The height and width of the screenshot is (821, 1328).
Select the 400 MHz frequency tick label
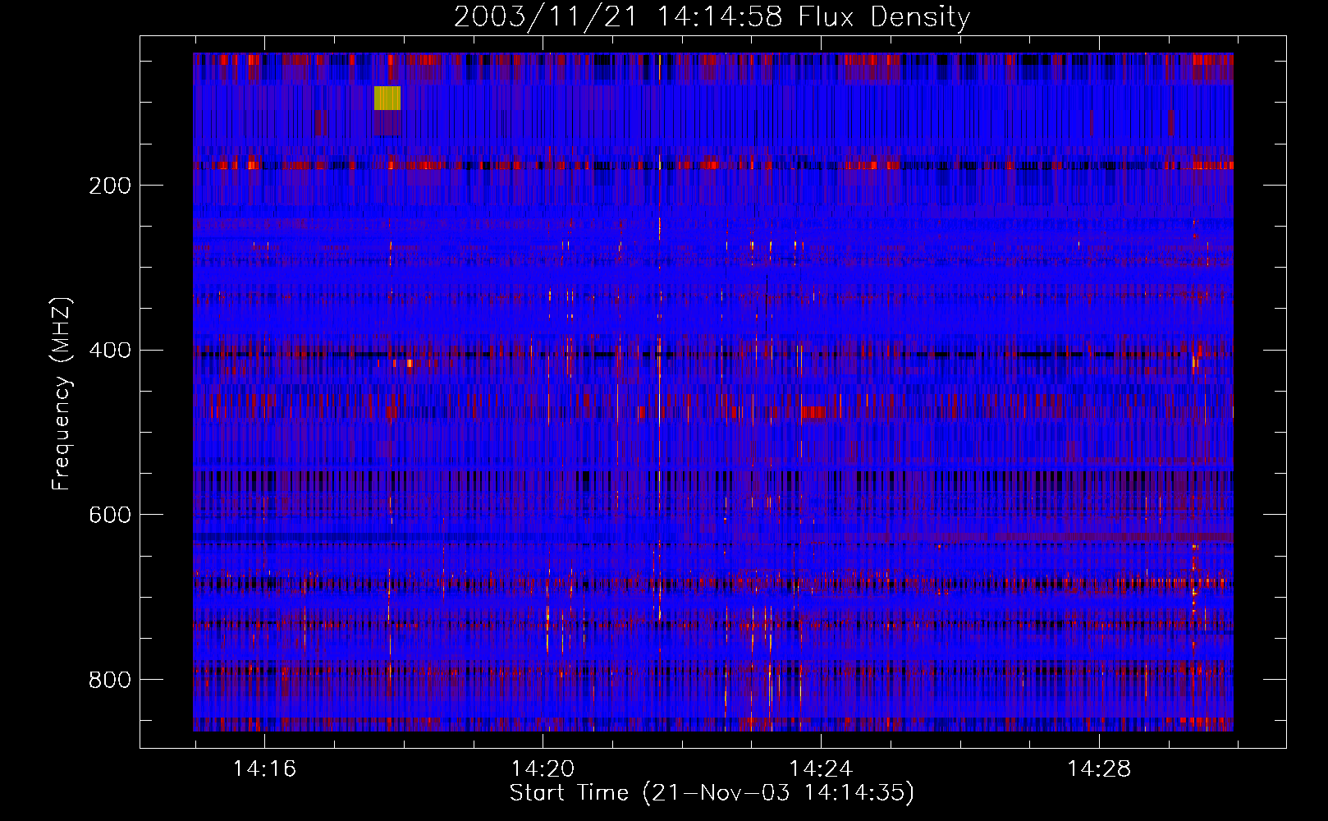tap(109, 351)
